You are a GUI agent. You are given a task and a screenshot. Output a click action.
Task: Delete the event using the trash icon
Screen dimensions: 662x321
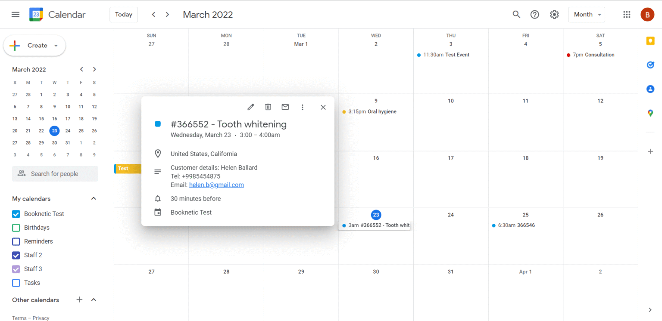(x=268, y=107)
